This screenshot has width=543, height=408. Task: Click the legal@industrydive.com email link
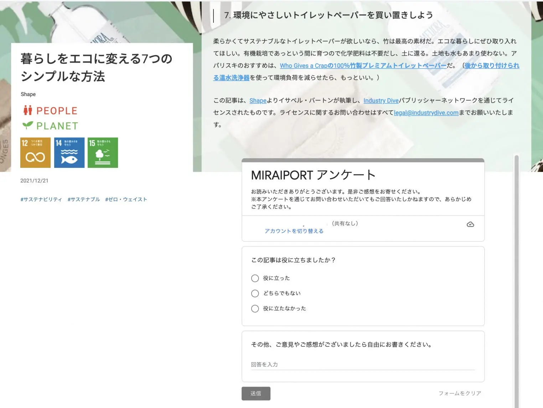[x=426, y=113]
